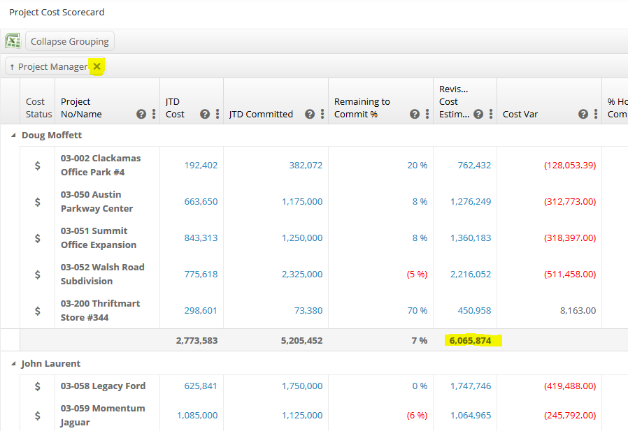Select project 03-052 Walsh Road Subdivision
The width and height of the screenshot is (628, 431).
click(x=103, y=274)
